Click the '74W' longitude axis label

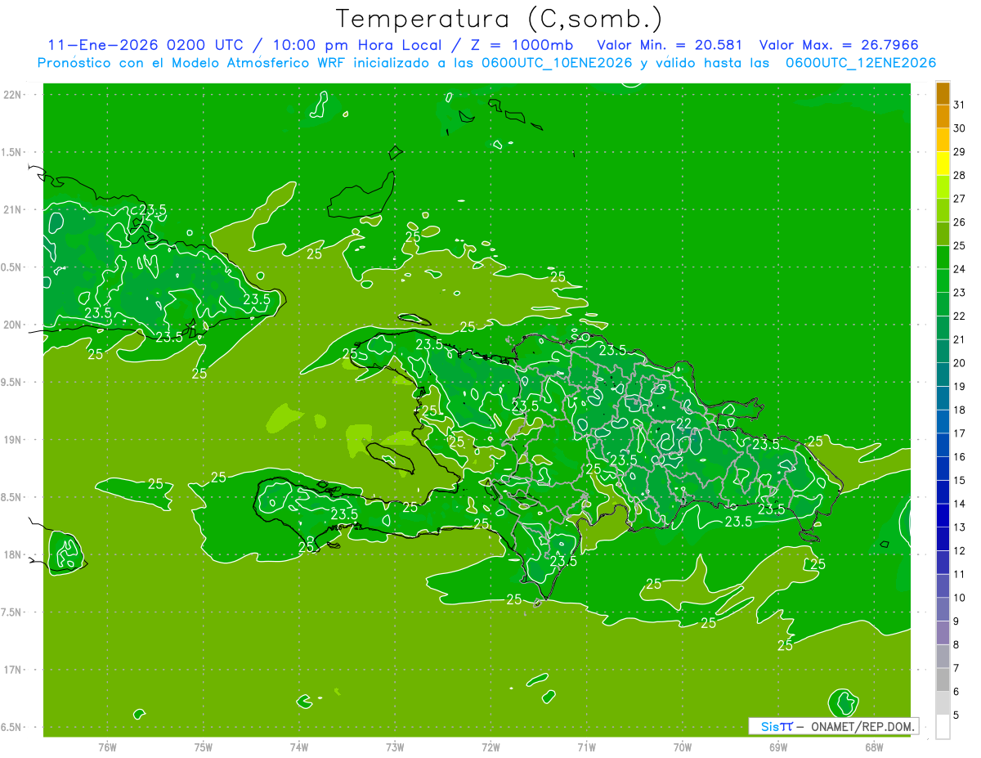click(x=299, y=747)
